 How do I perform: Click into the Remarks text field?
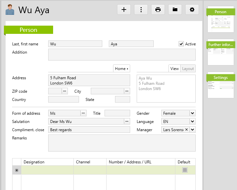122,143
